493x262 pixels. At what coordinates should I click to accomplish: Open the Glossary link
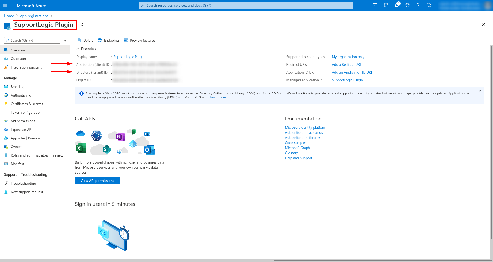(x=291, y=153)
